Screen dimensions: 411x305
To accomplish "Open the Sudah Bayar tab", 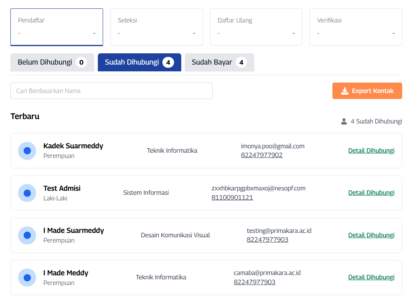I will click(219, 63).
